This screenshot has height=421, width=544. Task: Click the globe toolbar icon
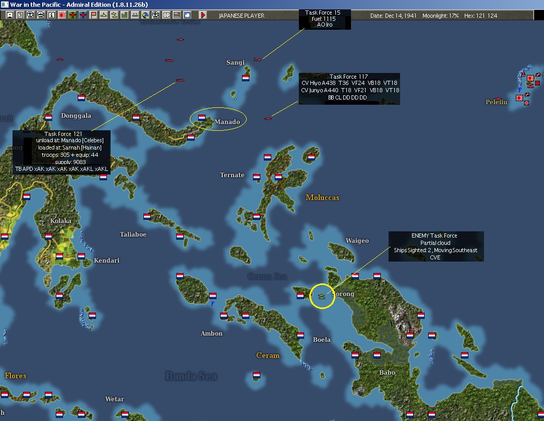[x=146, y=15]
